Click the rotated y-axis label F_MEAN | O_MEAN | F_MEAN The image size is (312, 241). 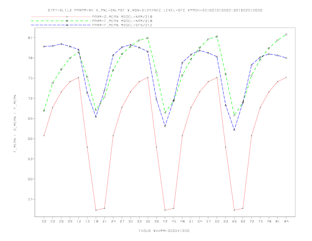coord(15,124)
